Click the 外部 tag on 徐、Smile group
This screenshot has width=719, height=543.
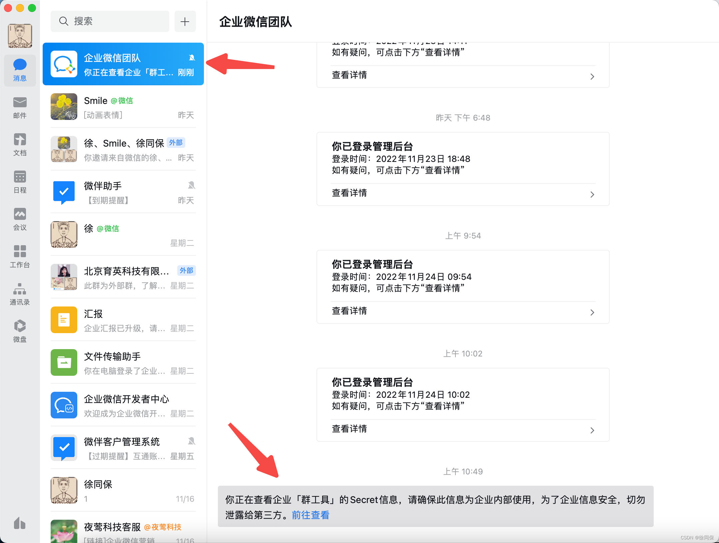coord(176,143)
